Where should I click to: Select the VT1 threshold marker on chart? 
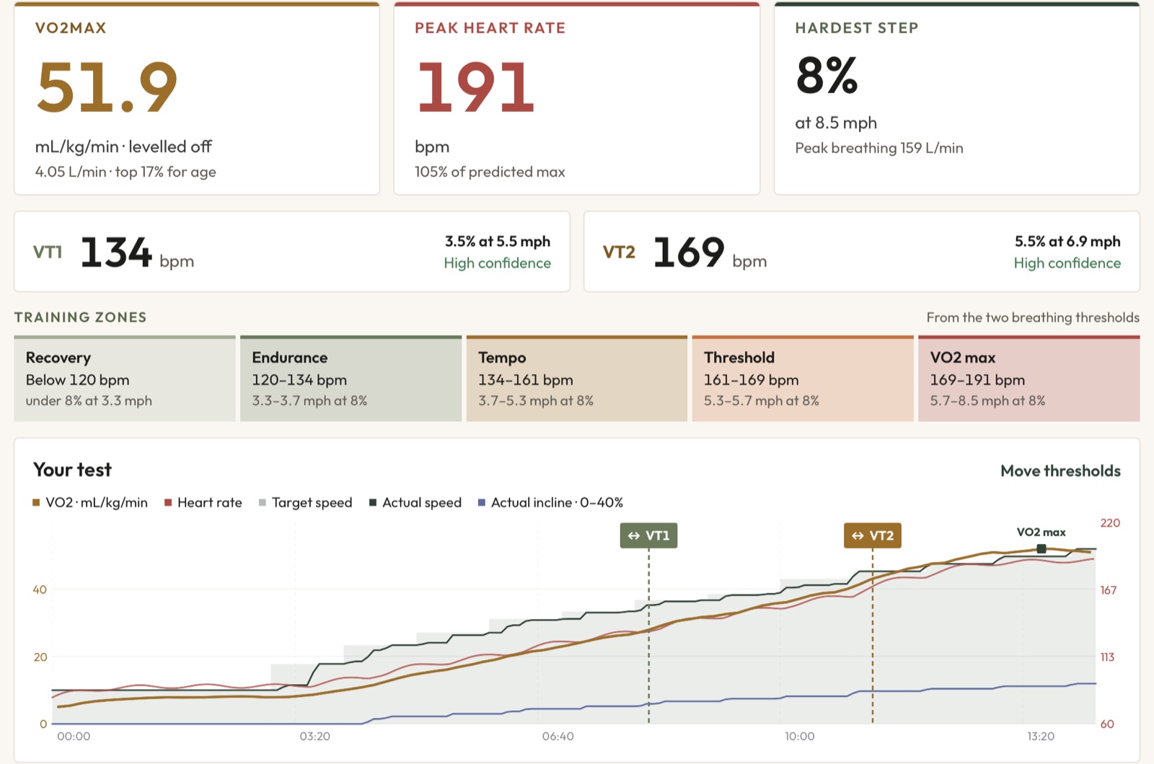pyautogui.click(x=648, y=535)
